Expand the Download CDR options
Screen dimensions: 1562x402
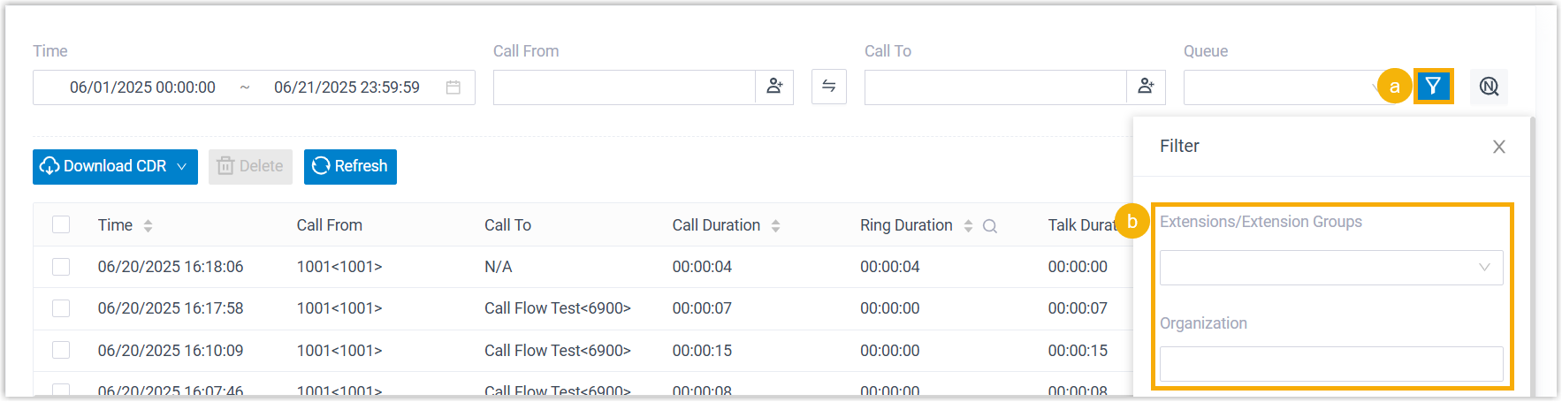click(x=182, y=166)
